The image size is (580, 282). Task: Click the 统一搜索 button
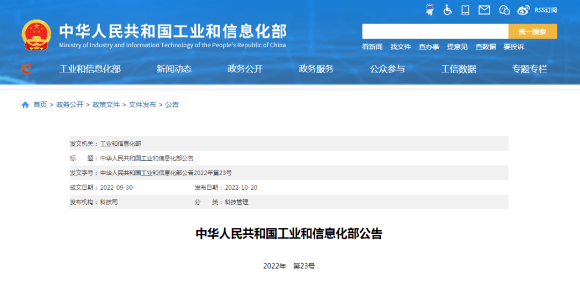[533, 32]
